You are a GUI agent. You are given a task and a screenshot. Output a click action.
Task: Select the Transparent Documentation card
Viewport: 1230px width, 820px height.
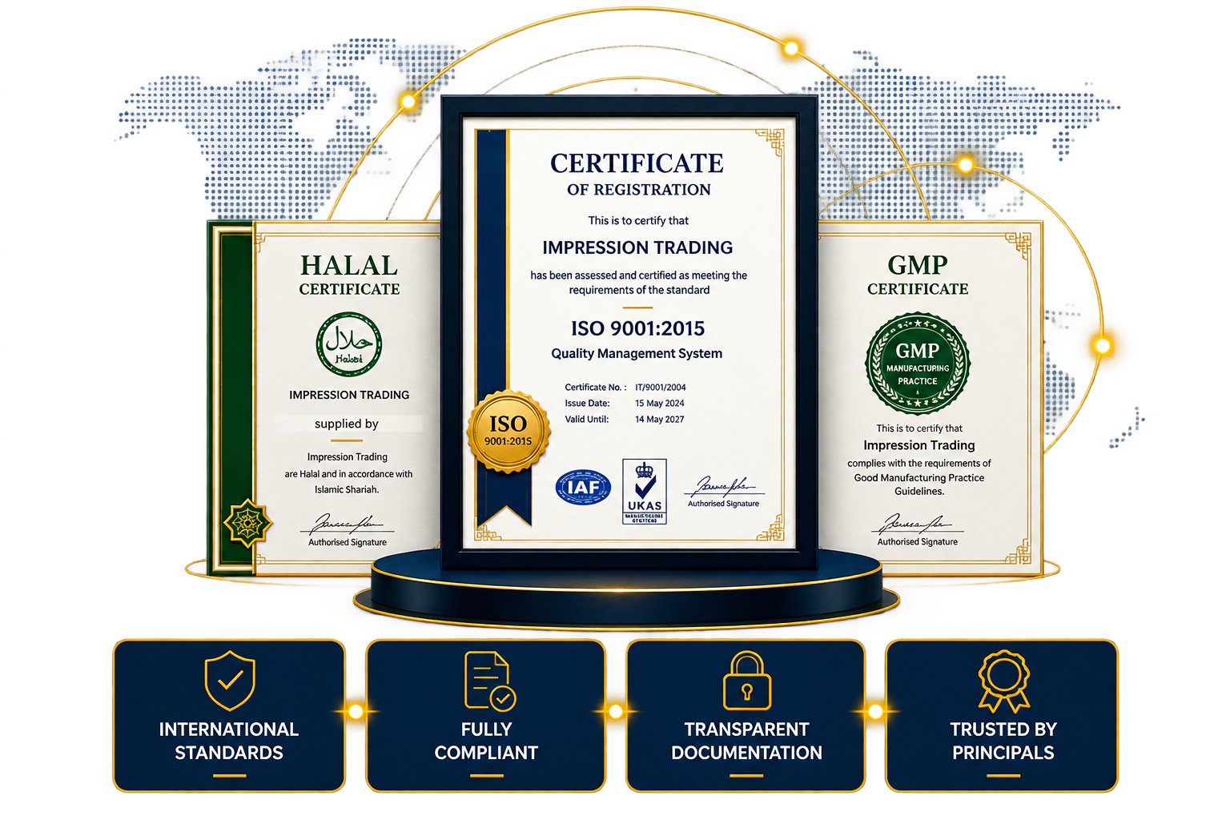point(746,715)
